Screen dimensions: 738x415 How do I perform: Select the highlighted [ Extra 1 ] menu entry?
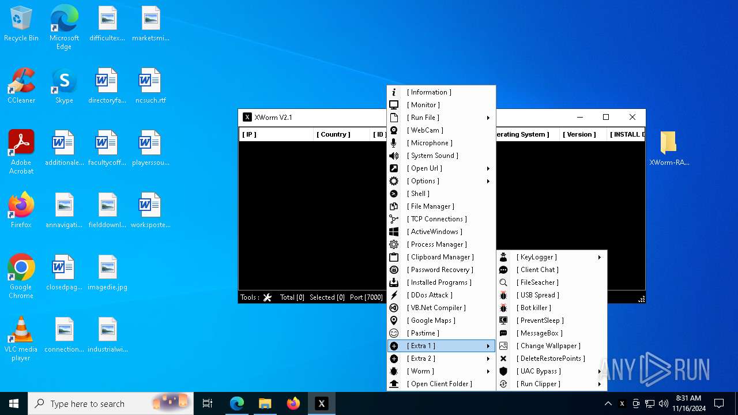click(x=441, y=346)
